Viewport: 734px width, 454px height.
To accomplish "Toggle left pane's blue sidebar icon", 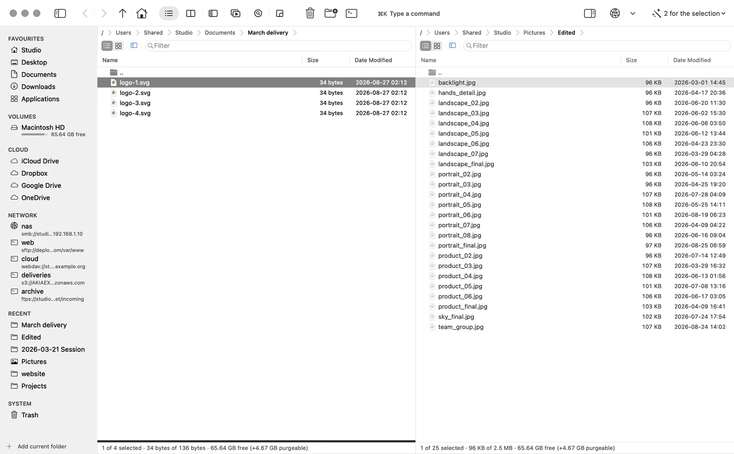I will [x=134, y=45].
